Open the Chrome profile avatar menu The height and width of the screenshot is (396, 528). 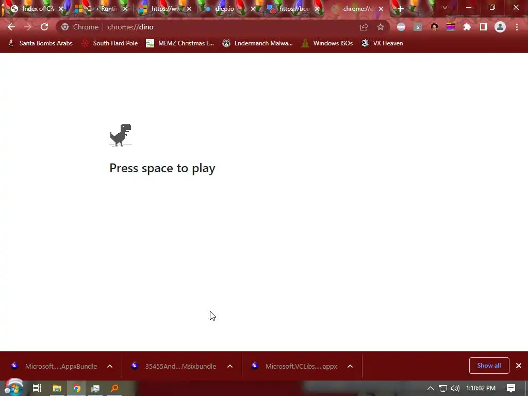pos(500,27)
